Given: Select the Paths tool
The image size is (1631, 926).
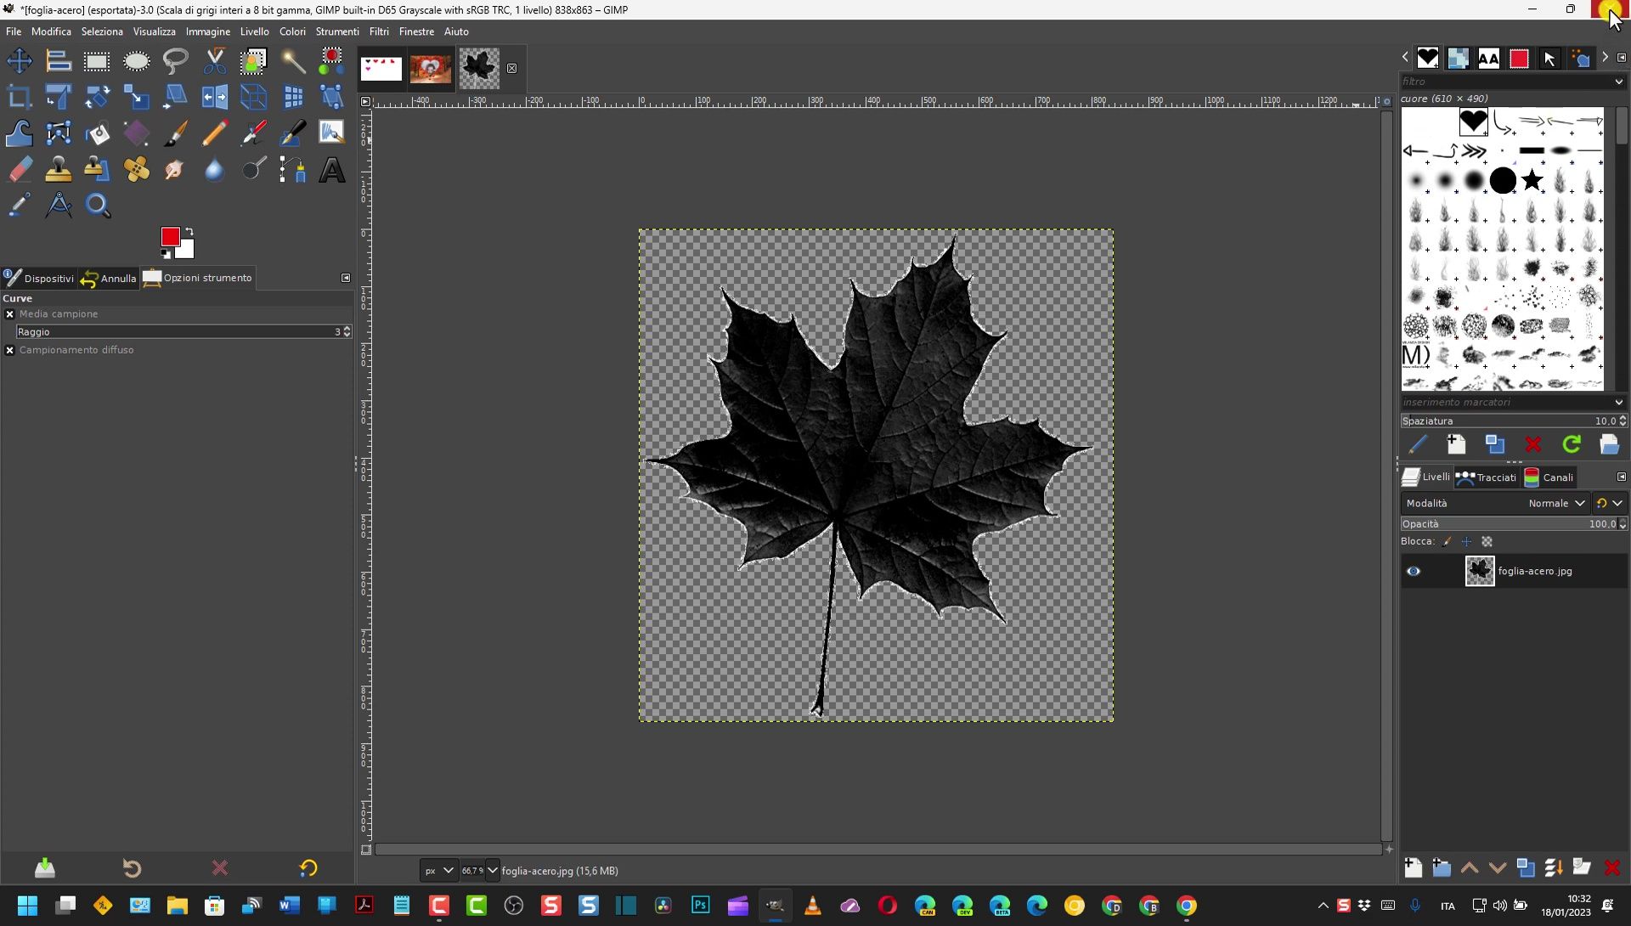Looking at the screenshot, I should pyautogui.click(x=292, y=169).
